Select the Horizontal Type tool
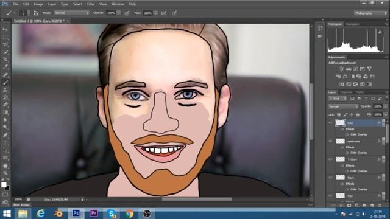 (x=5, y=143)
